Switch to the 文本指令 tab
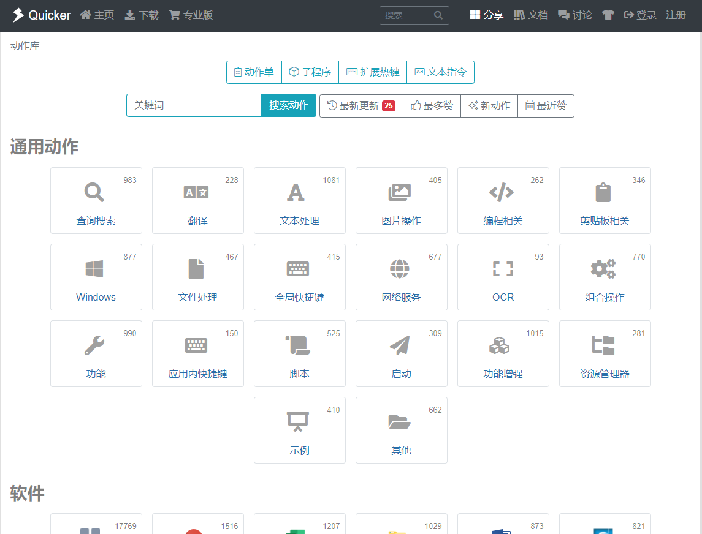The width and height of the screenshot is (702, 534). tap(441, 72)
